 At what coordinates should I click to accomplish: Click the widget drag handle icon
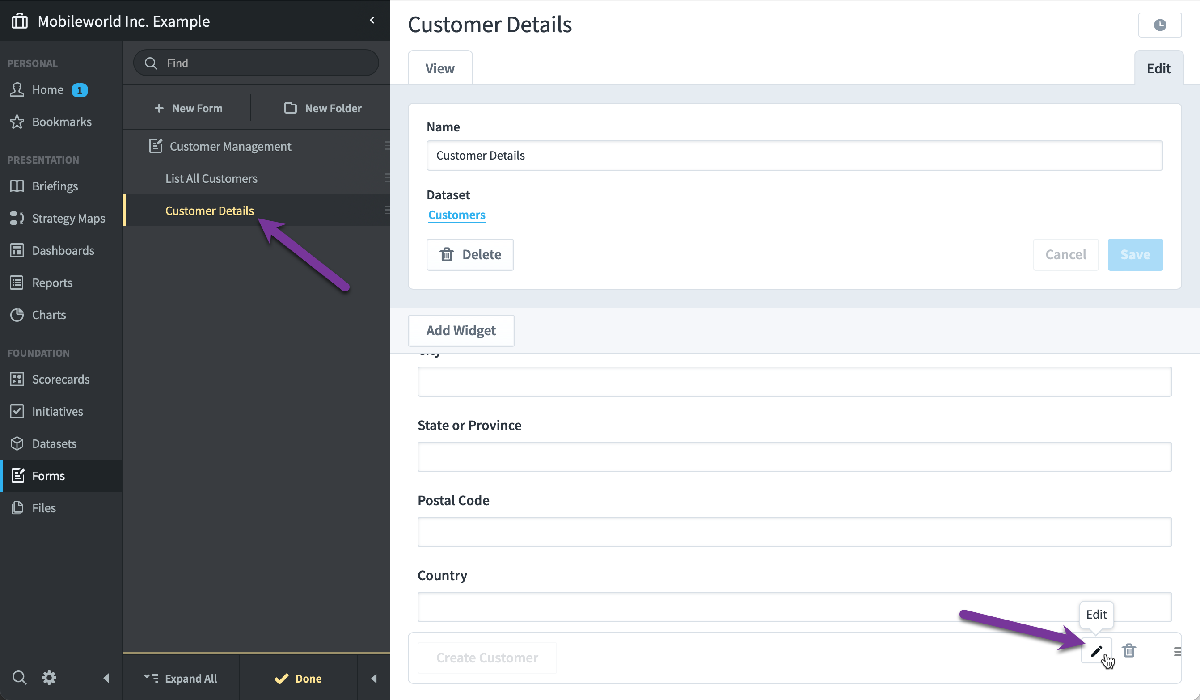(x=1177, y=651)
